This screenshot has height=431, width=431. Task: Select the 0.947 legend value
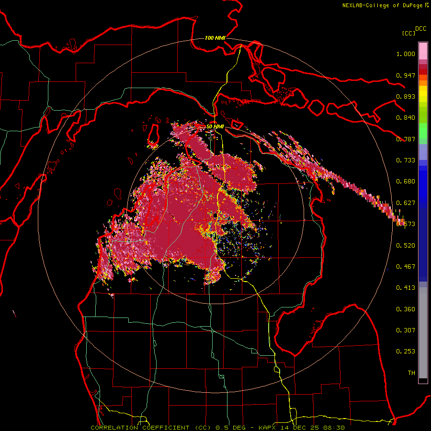click(406, 75)
